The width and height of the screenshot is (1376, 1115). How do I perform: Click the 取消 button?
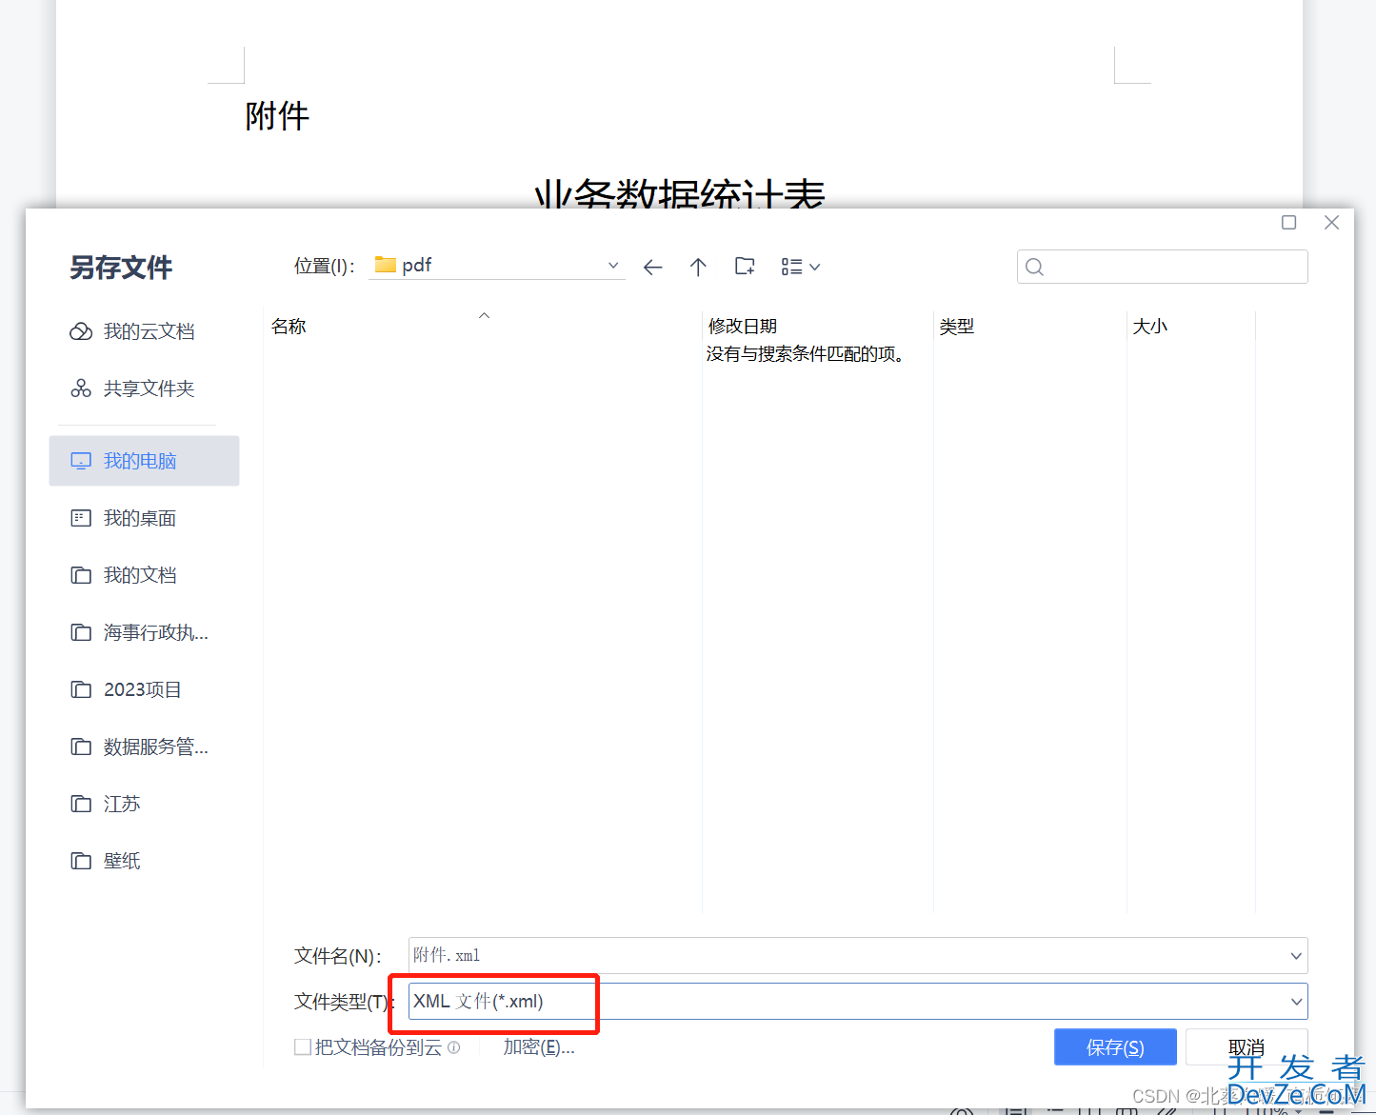(x=1246, y=1047)
